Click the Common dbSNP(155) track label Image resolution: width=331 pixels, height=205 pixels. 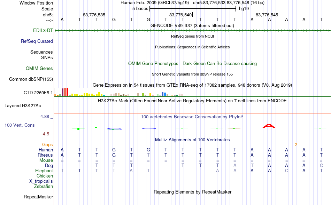coord(31,79)
